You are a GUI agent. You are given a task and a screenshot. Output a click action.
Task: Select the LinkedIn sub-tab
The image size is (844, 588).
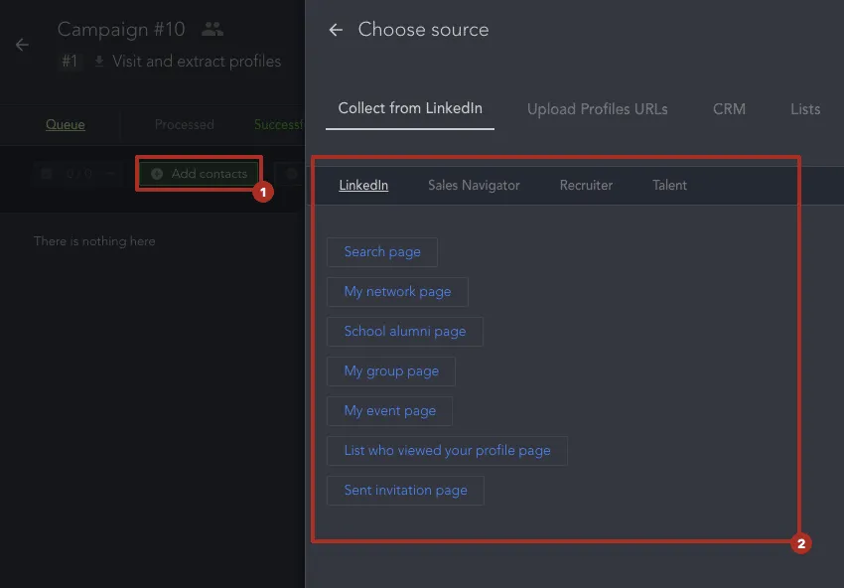[363, 185]
